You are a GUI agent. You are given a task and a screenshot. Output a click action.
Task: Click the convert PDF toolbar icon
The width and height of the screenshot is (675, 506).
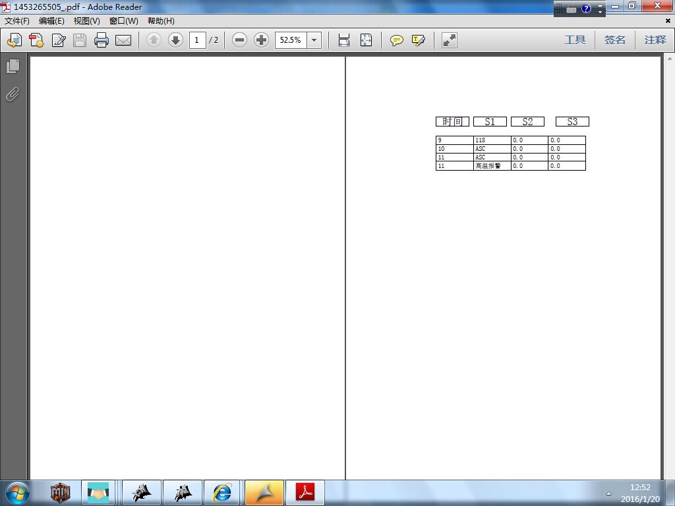point(36,40)
